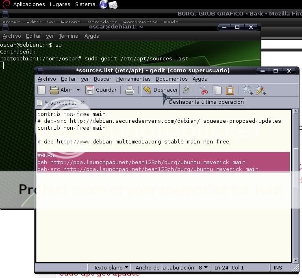Click the Deshacer undo button
This screenshot has width=302, height=278.
click(161, 90)
